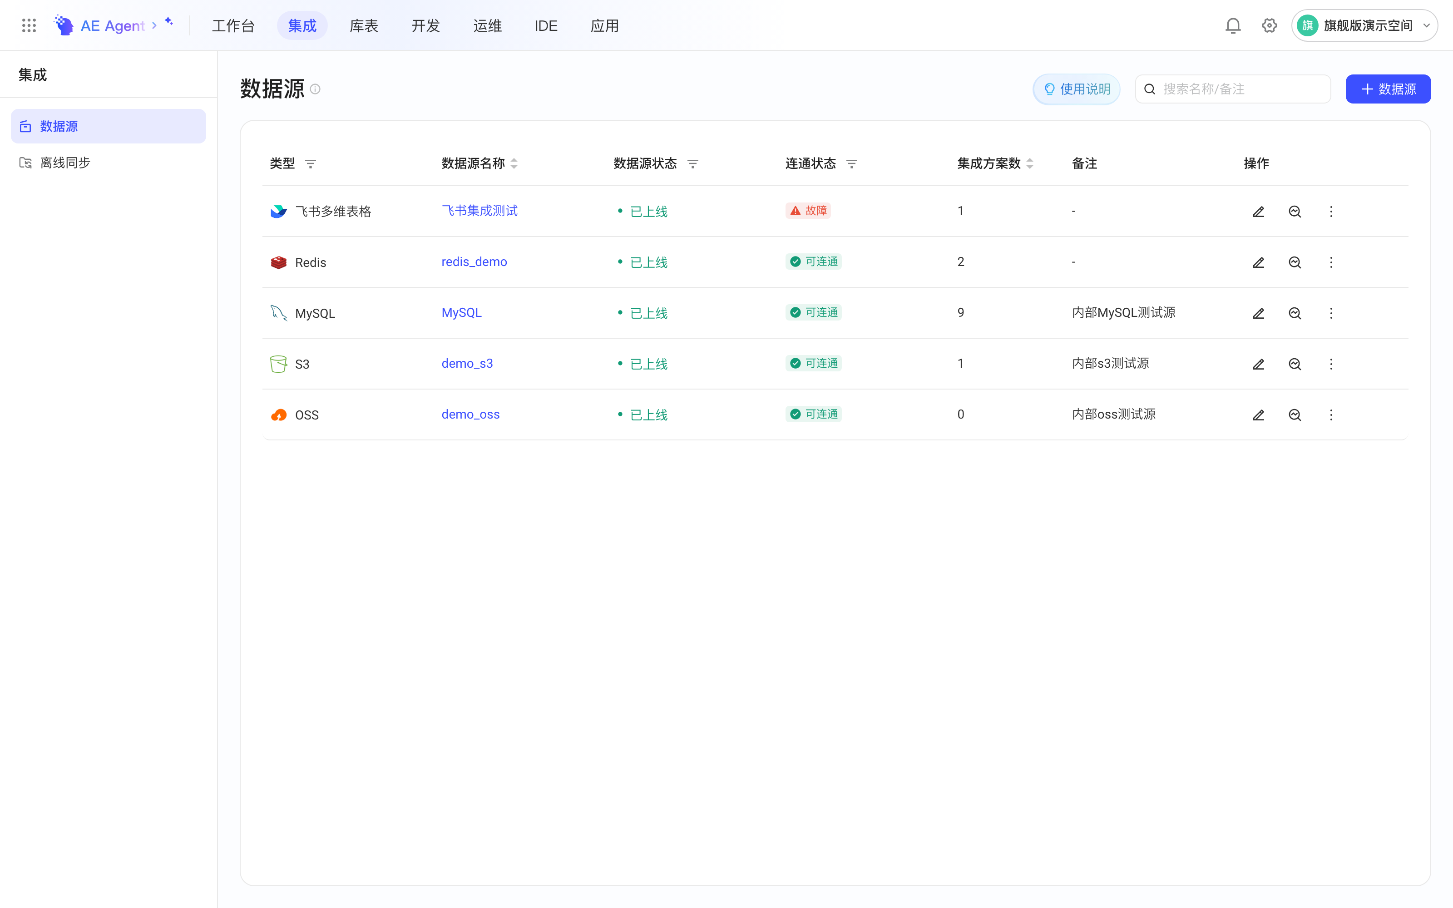
Task: Open the 类型 column filter
Action: (x=311, y=164)
